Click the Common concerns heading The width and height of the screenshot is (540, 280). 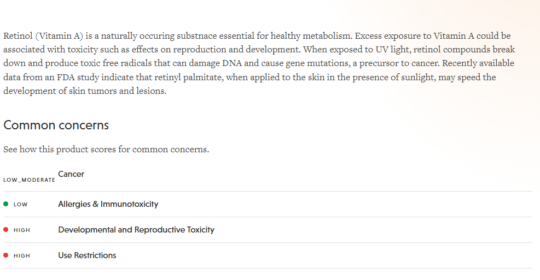tap(56, 125)
